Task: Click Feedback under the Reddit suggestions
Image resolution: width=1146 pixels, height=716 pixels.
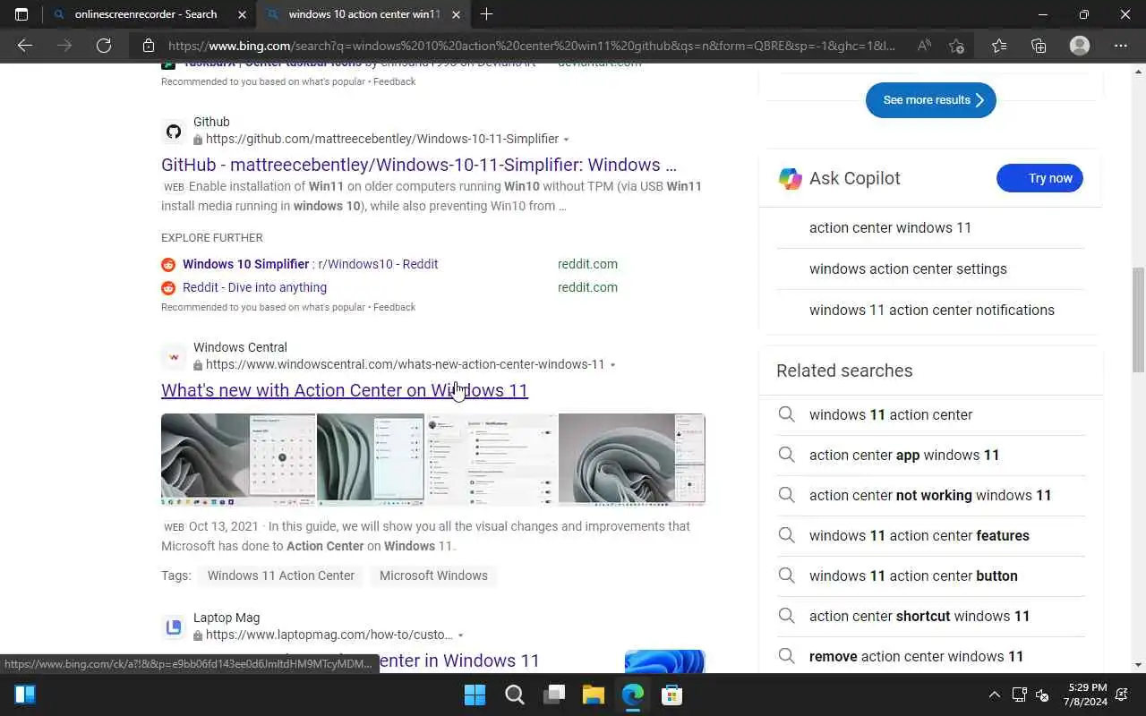Action: coord(394,307)
